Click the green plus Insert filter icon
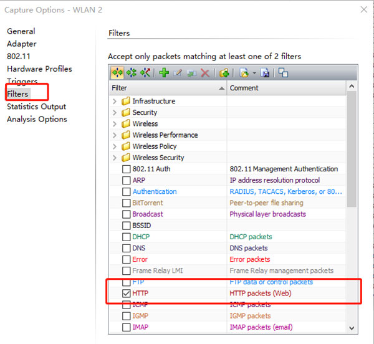The height and width of the screenshot is (344, 374). tap(164, 73)
